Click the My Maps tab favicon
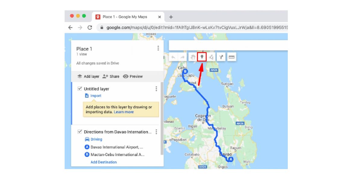This screenshot has height=188, width=362. click(x=98, y=17)
